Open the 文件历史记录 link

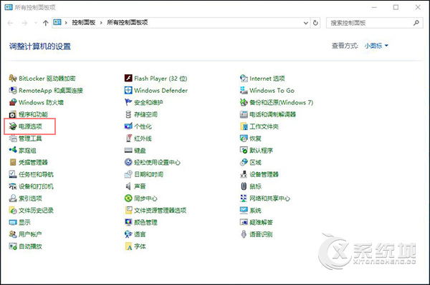pos(36,211)
